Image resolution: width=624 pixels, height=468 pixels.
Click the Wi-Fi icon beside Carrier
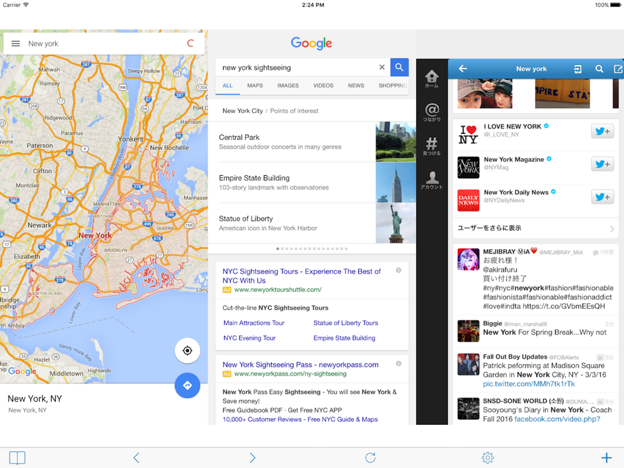[x=26, y=5]
